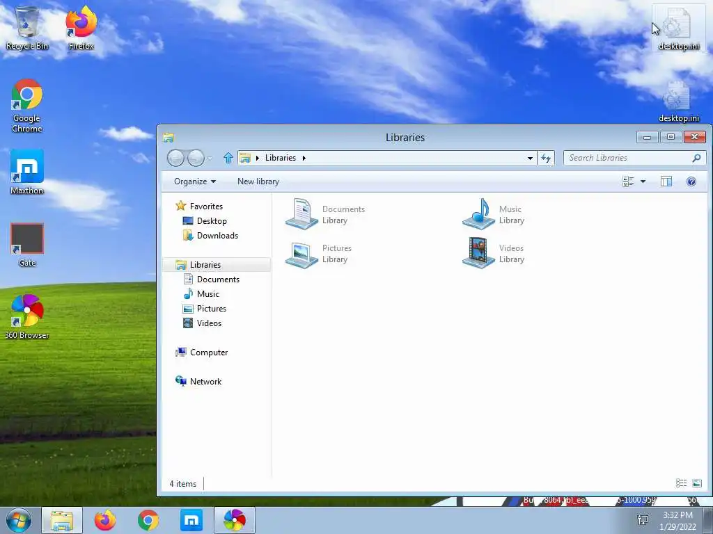Click File Explorer on the taskbar
This screenshot has width=713, height=534.
[x=62, y=520]
